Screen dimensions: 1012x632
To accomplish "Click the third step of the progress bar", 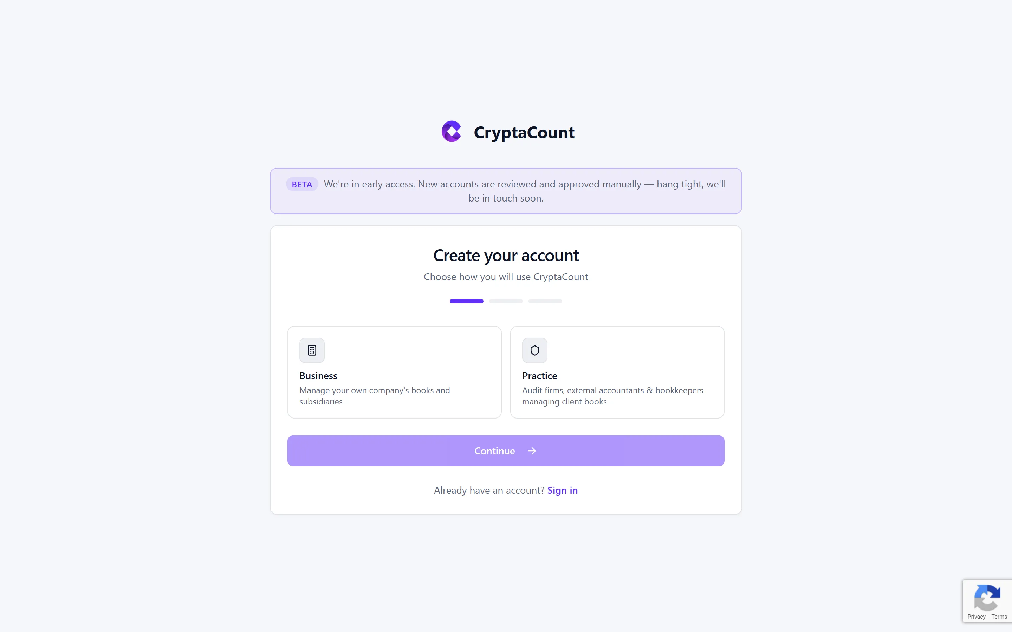I will point(545,301).
